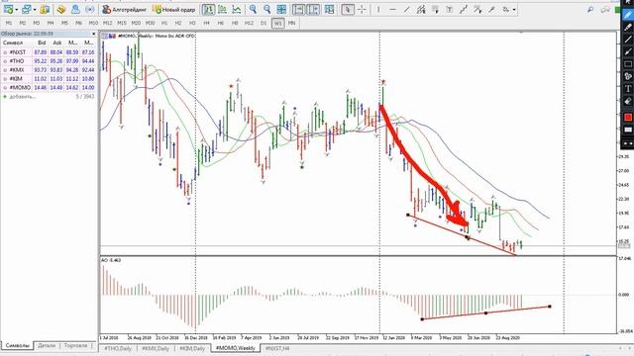
Task: Select the M1 timeframe
Action: [x=9, y=23]
